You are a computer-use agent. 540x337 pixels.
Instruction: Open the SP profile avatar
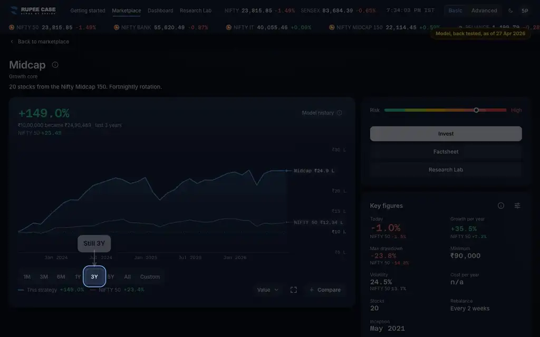tap(525, 11)
